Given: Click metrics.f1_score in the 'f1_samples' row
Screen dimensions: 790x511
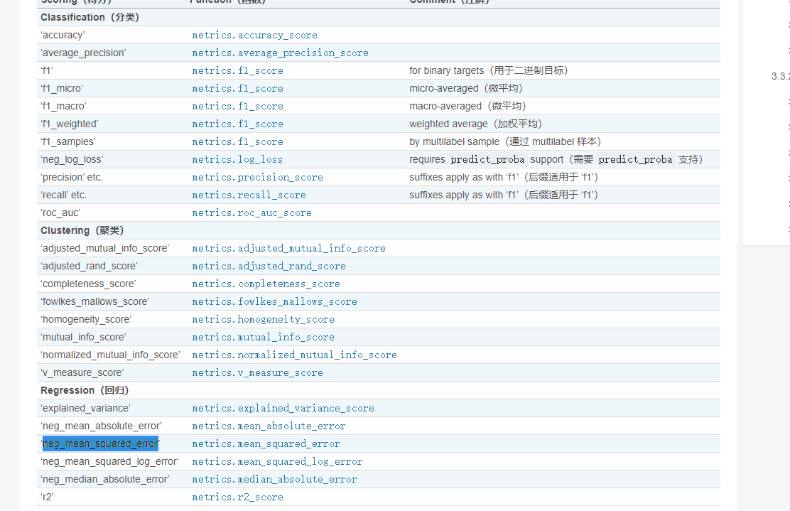Looking at the screenshot, I should [x=237, y=142].
